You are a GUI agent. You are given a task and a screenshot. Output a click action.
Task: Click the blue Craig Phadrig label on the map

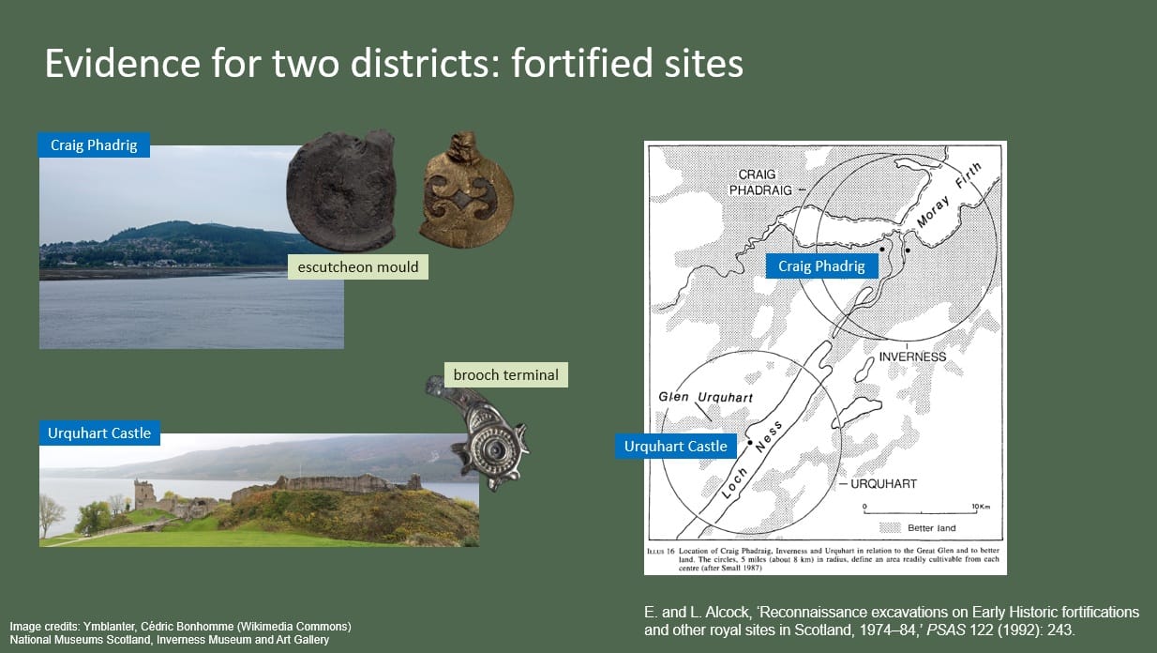tap(821, 266)
